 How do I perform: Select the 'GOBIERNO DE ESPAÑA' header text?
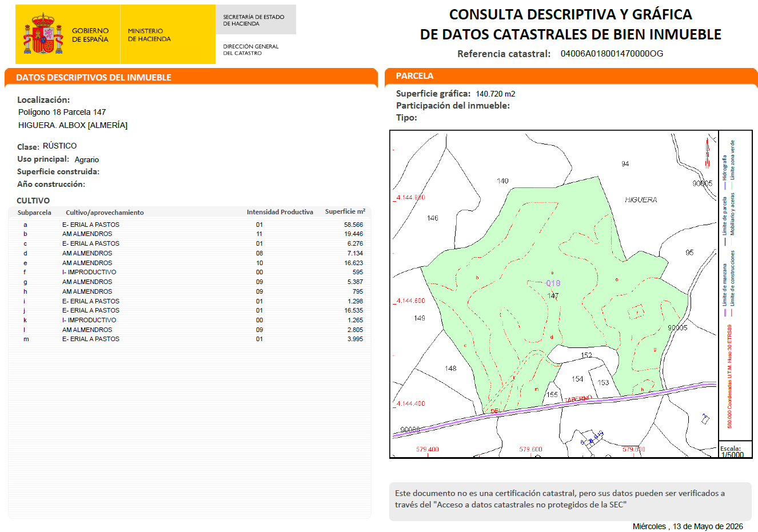coord(90,35)
